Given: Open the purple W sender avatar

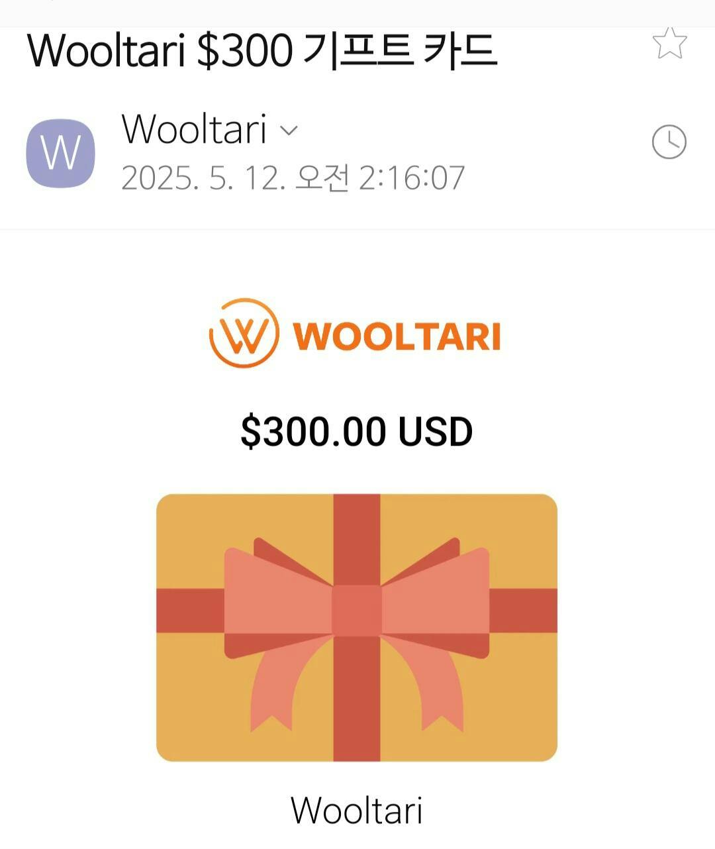Looking at the screenshot, I should (60, 153).
